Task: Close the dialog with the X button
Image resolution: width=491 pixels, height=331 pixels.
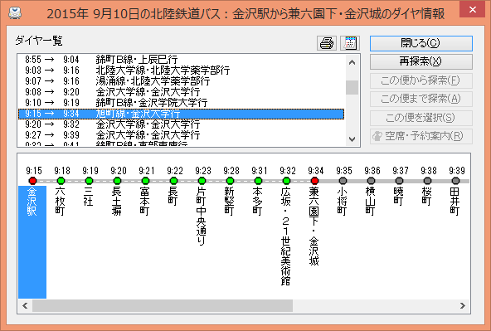Action: point(473,9)
